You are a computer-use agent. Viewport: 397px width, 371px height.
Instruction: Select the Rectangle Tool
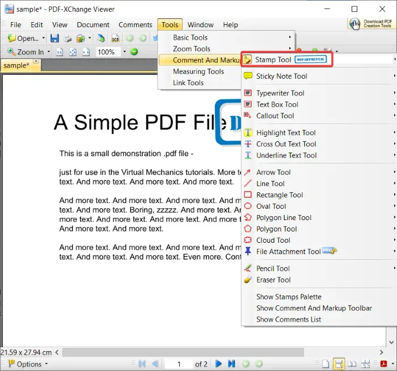tap(319, 195)
